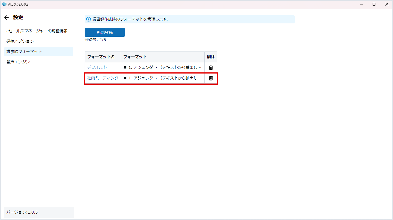Click the AIコンシェルジュ app icon in title bar

tap(4, 4)
